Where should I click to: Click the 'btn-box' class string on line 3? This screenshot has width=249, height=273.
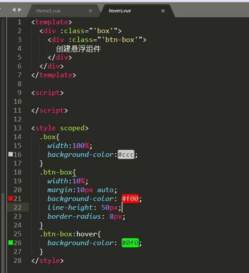point(120,40)
